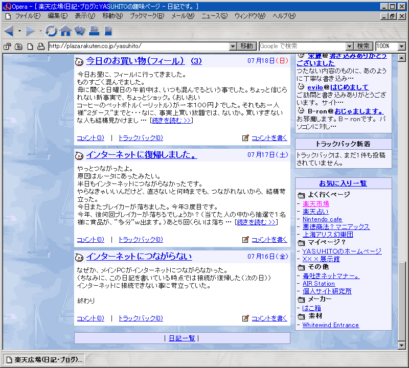Click folder icon next to 素材
Image resolution: width=409 pixels, height=368 pixels.
[x=301, y=316]
